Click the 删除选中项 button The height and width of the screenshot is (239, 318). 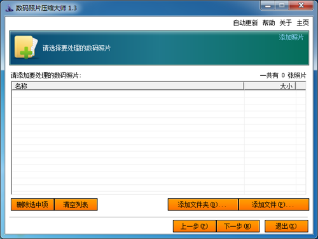click(32, 205)
